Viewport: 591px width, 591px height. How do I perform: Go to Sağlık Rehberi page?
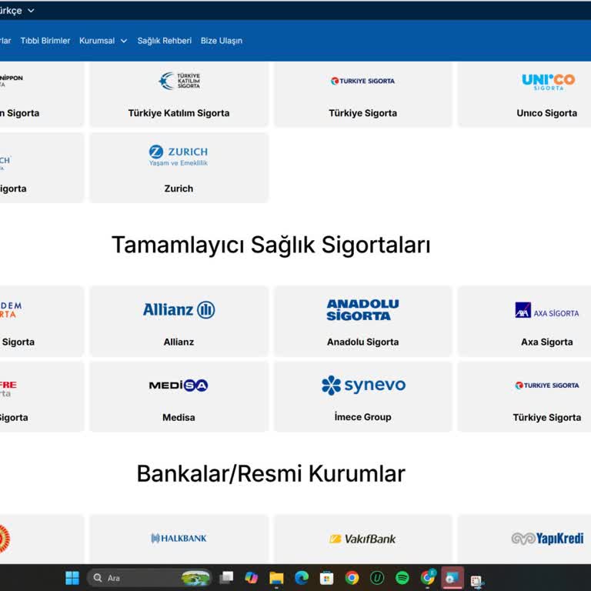(164, 41)
